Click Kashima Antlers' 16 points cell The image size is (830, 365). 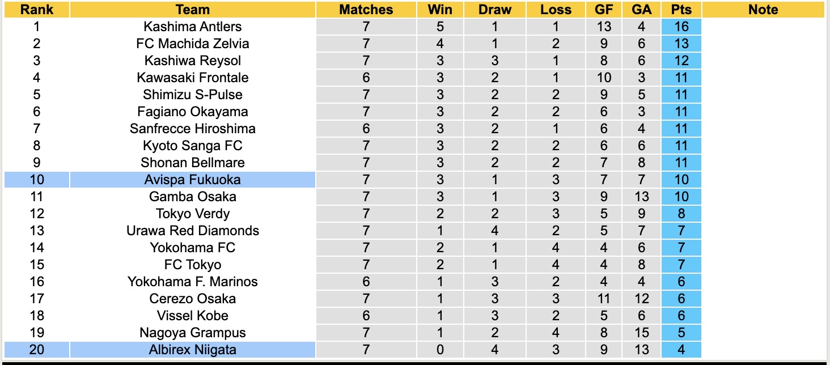[x=681, y=27]
